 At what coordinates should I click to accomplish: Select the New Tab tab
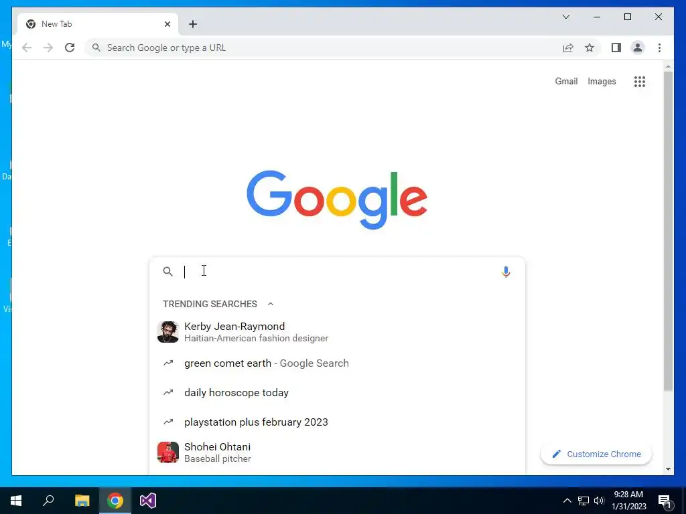98,24
